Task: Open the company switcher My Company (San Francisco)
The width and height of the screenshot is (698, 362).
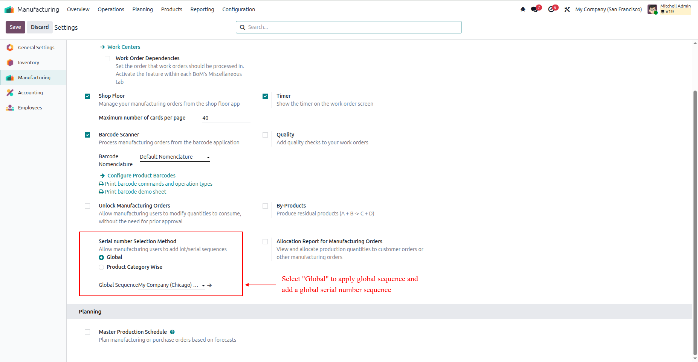Action: pos(608,9)
